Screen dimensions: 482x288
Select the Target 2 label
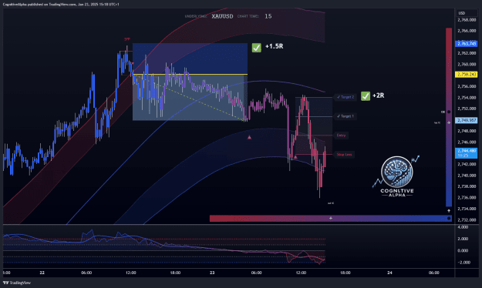345,97
